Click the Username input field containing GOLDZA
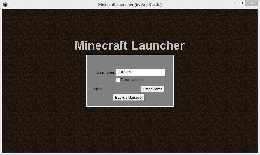 coord(140,72)
